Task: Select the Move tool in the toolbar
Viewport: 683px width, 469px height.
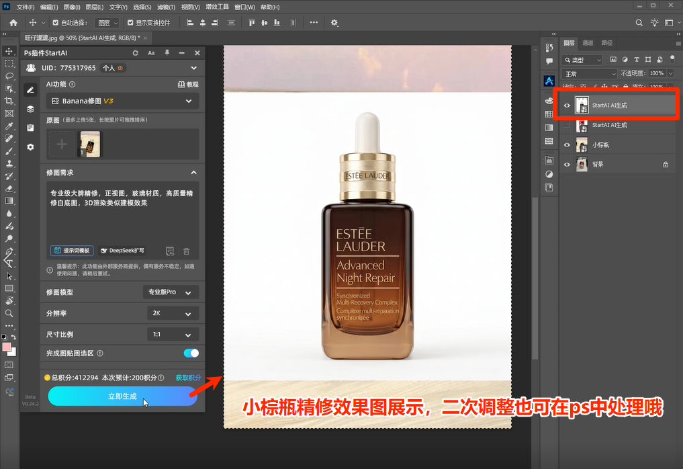Action: pyautogui.click(x=9, y=51)
